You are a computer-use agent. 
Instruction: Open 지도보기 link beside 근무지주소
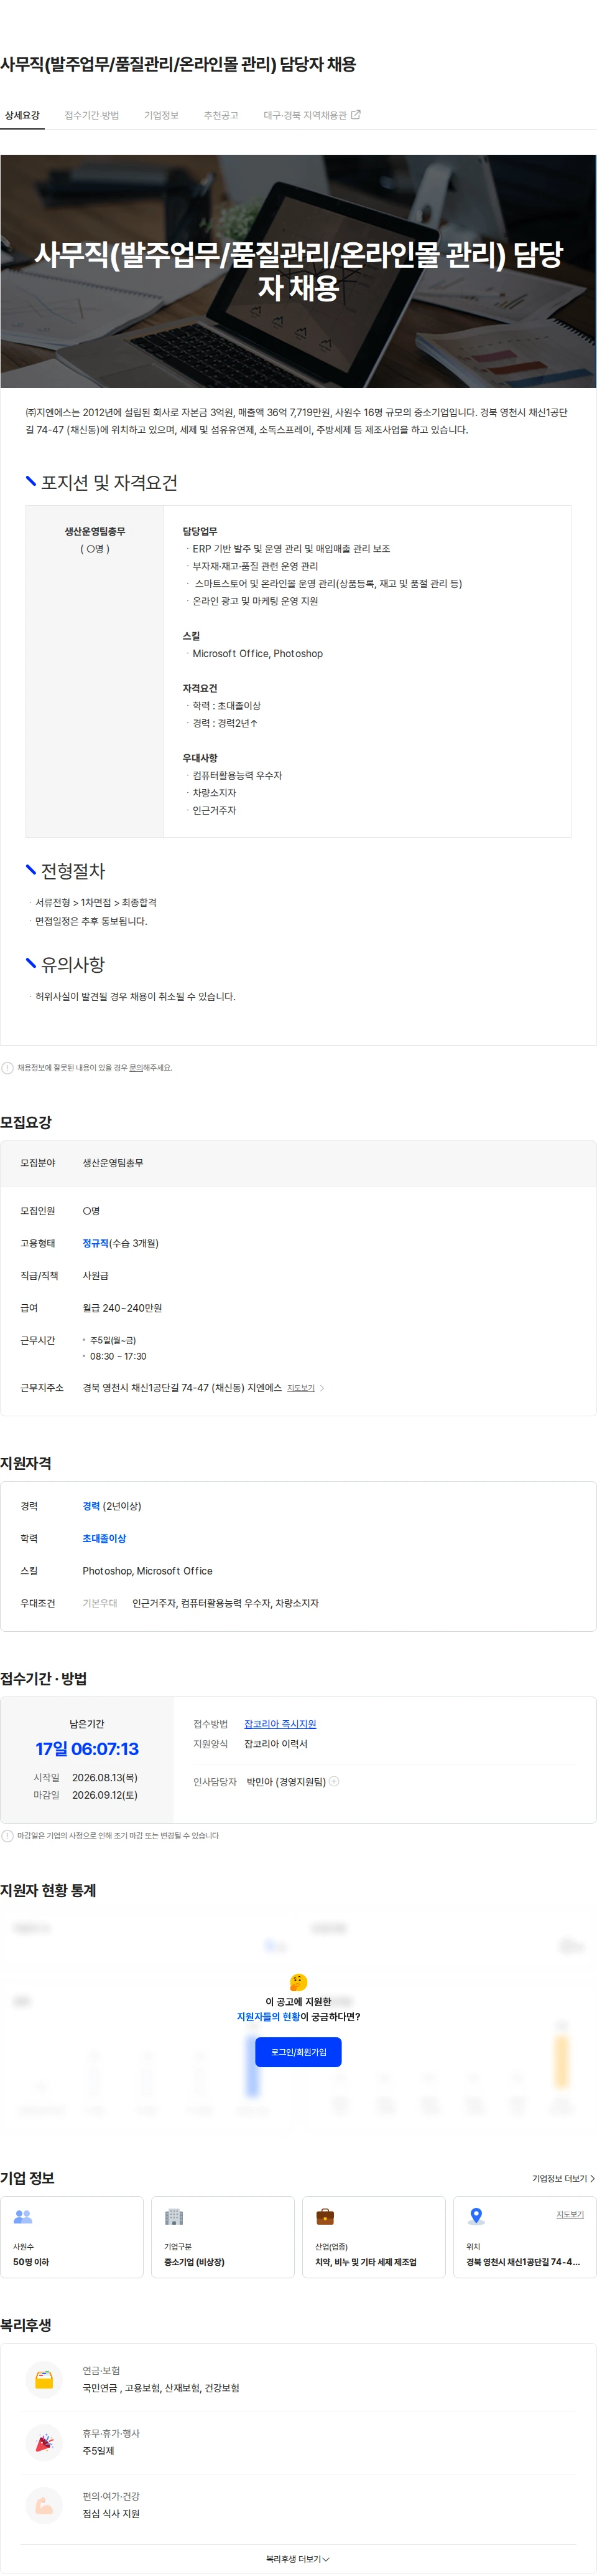coord(300,1388)
